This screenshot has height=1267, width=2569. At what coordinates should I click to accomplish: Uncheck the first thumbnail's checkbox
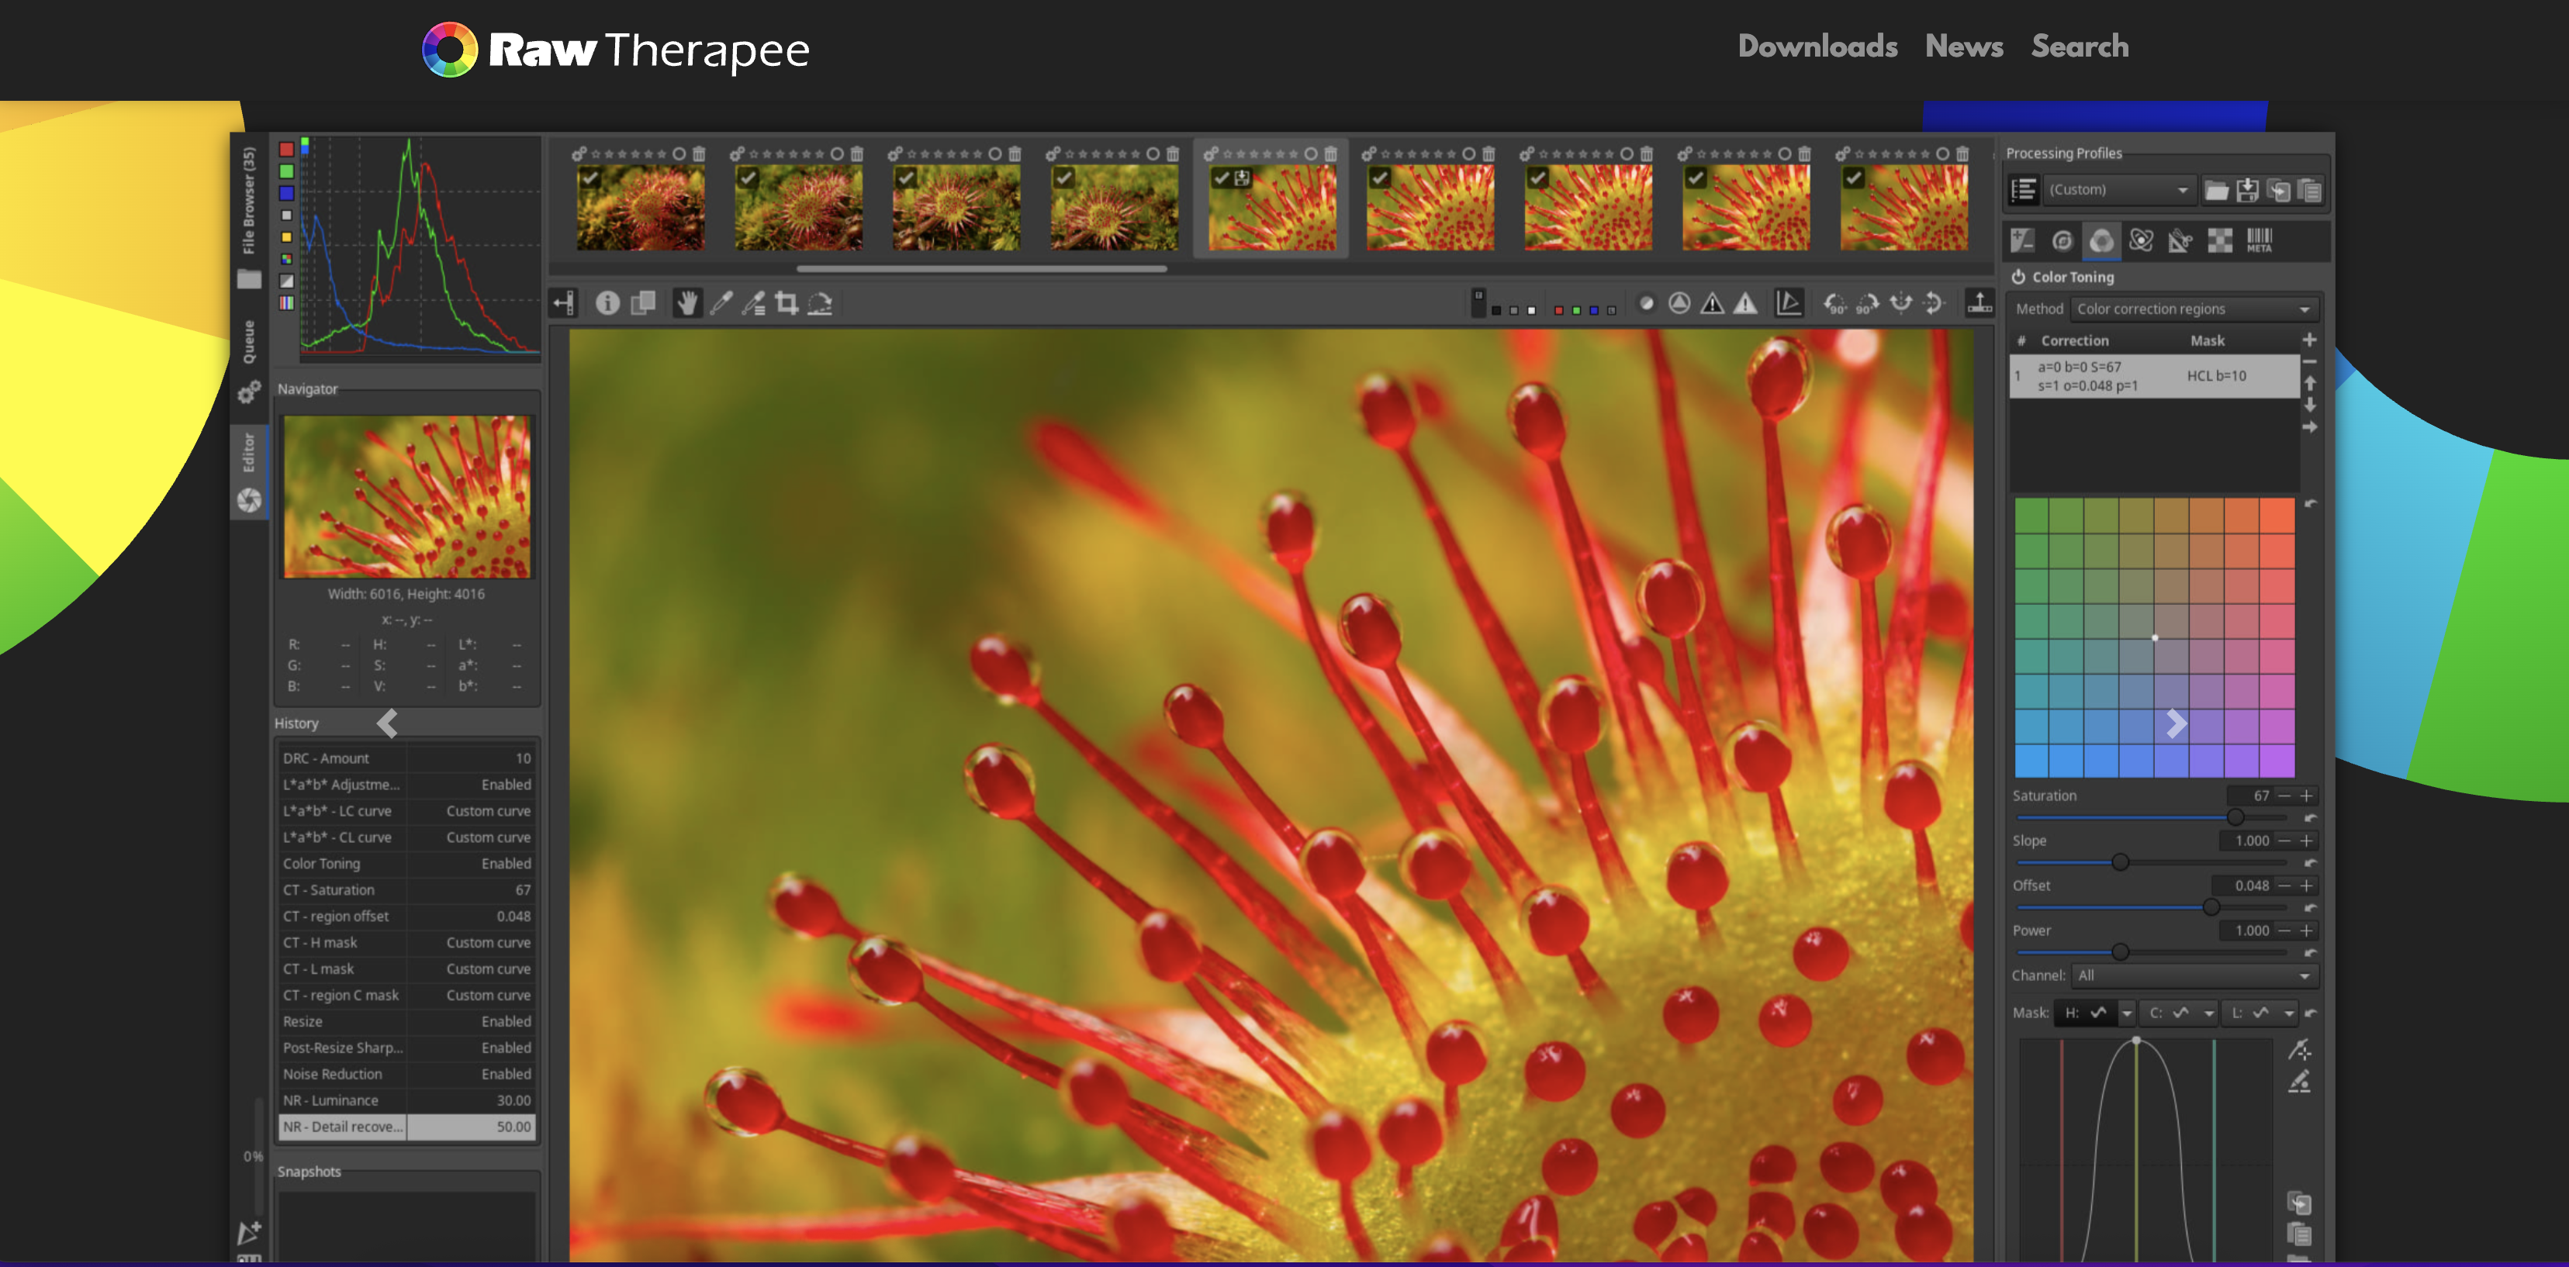pos(590,178)
